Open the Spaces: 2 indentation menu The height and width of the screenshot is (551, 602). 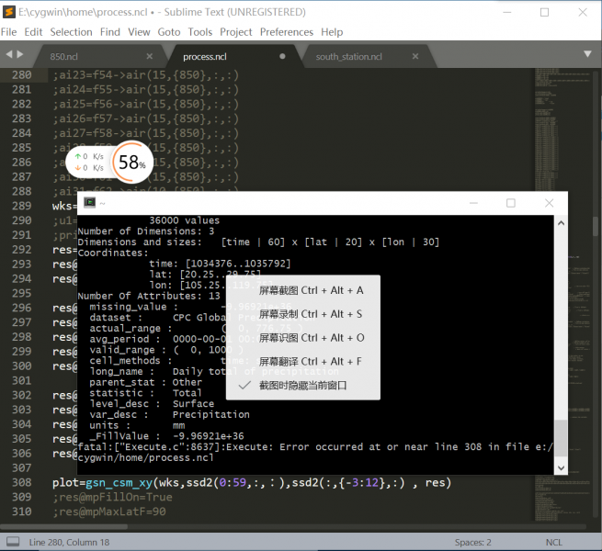point(472,542)
